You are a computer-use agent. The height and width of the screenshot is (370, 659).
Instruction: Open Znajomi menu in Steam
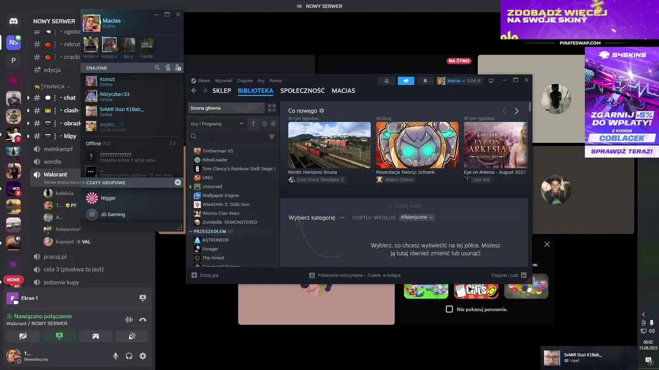[245, 81]
